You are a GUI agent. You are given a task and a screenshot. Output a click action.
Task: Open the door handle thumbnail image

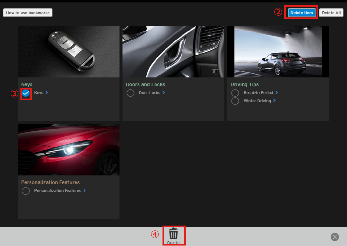tap(173, 52)
